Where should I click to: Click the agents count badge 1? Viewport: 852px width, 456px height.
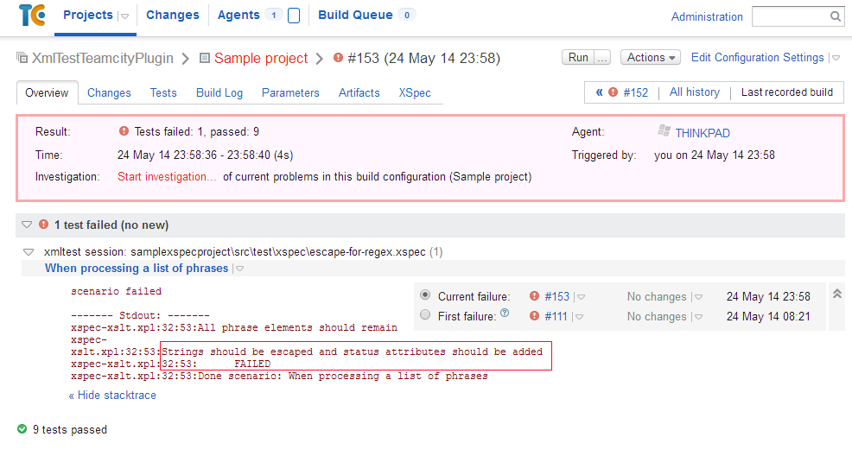[273, 16]
